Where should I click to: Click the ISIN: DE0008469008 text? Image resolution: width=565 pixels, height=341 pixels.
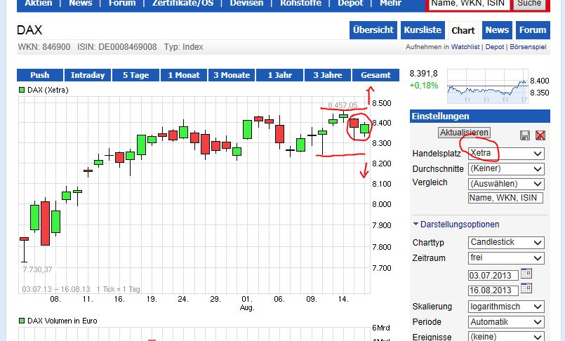117,47
